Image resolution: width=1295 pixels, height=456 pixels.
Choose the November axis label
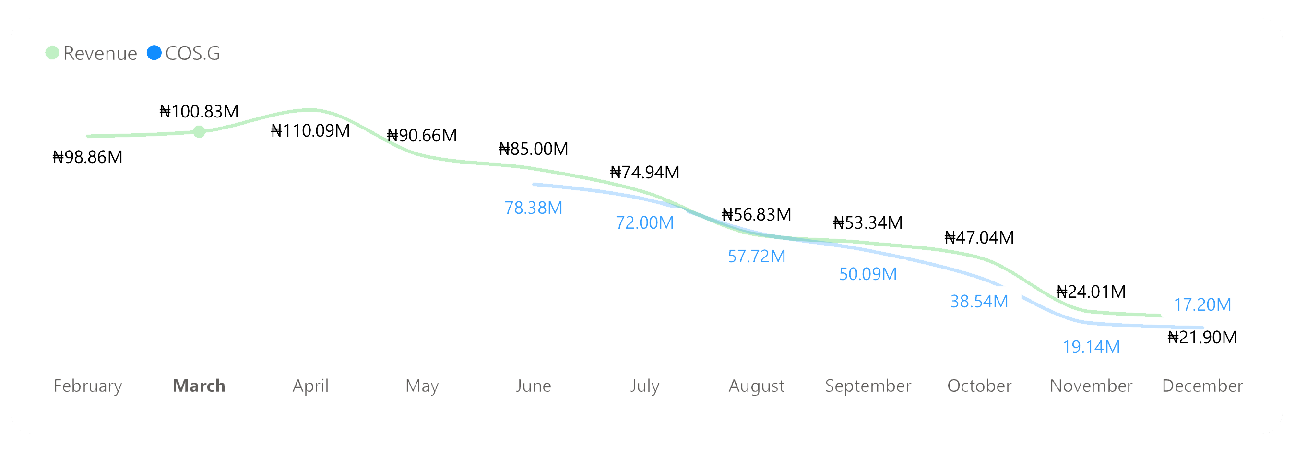pos(1091,386)
